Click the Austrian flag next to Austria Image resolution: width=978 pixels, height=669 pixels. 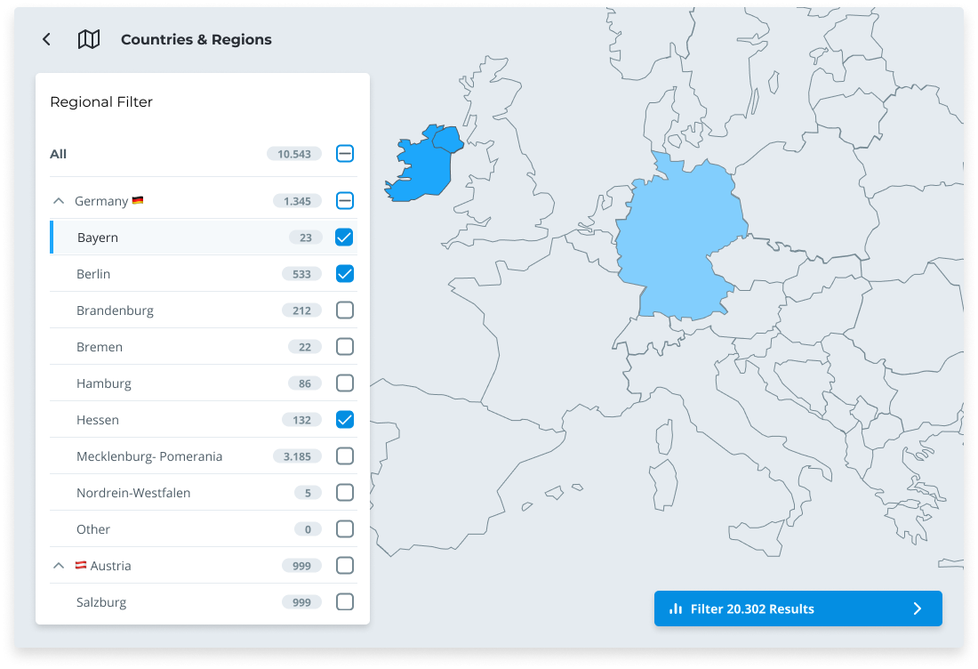click(x=81, y=564)
